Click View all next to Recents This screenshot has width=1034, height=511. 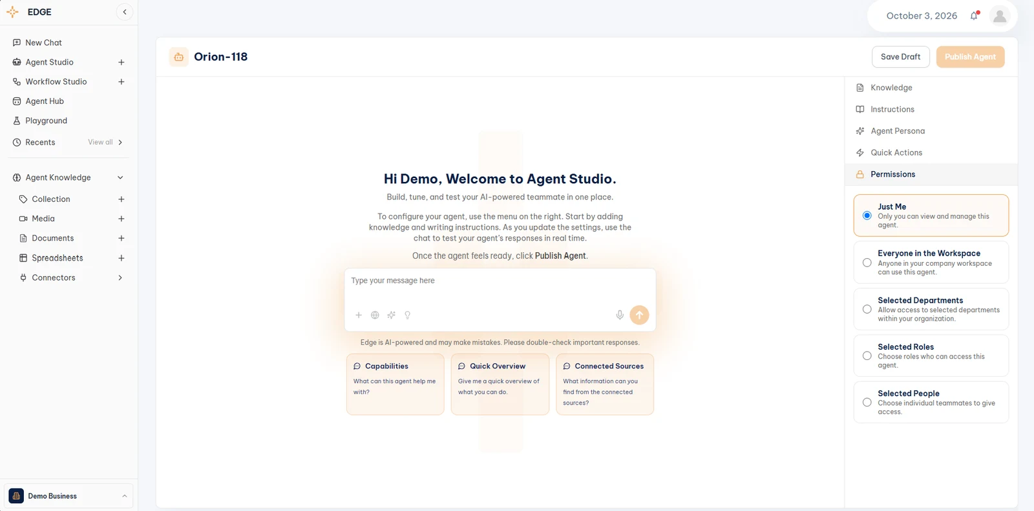point(101,143)
